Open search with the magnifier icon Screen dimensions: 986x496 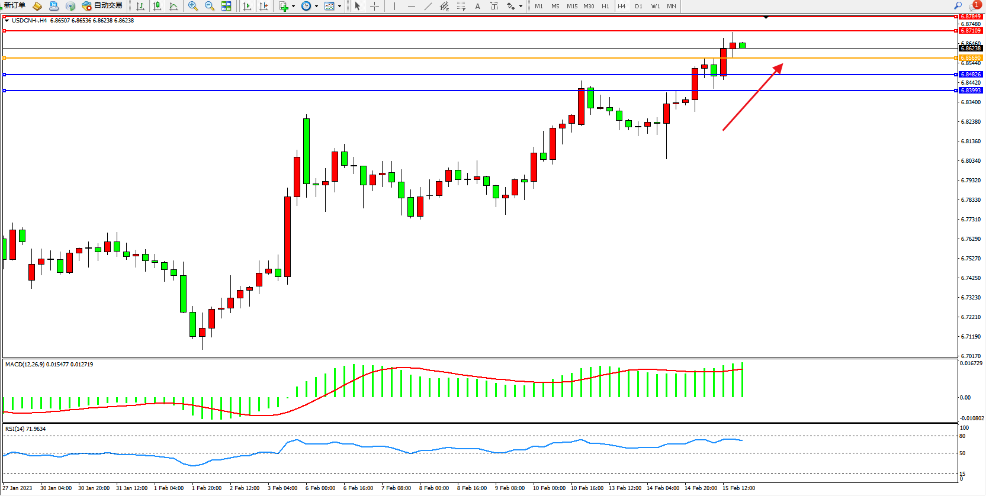click(958, 6)
